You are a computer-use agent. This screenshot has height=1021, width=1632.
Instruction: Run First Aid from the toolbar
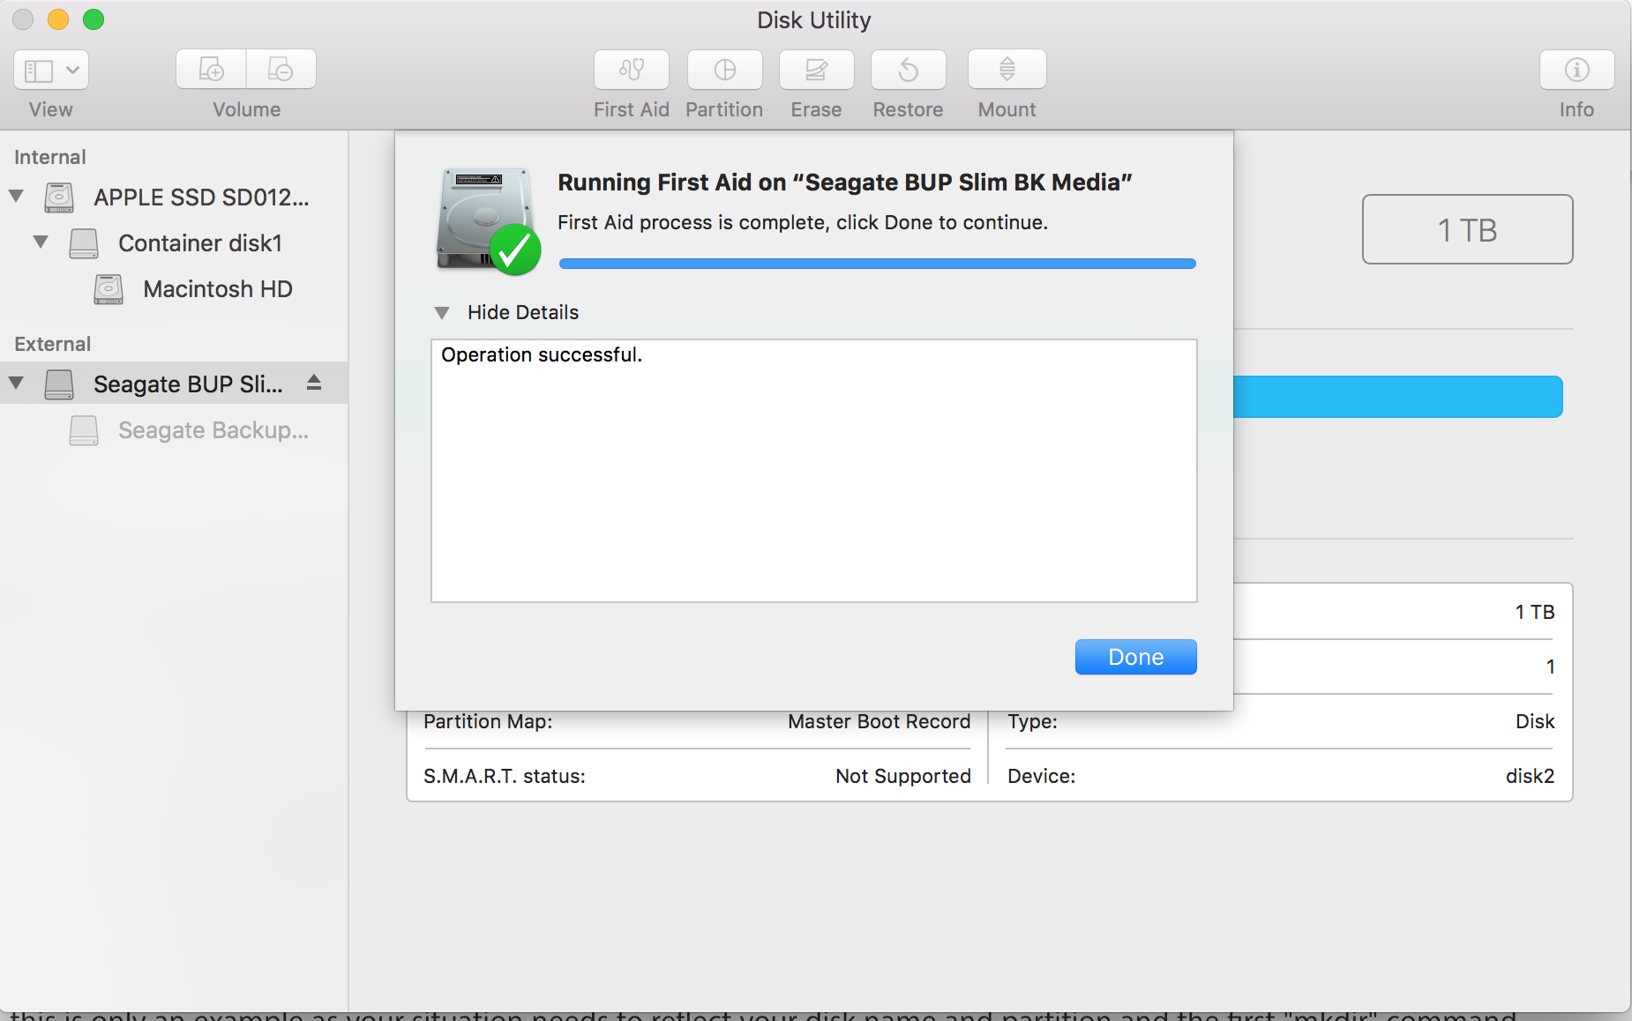pyautogui.click(x=632, y=70)
